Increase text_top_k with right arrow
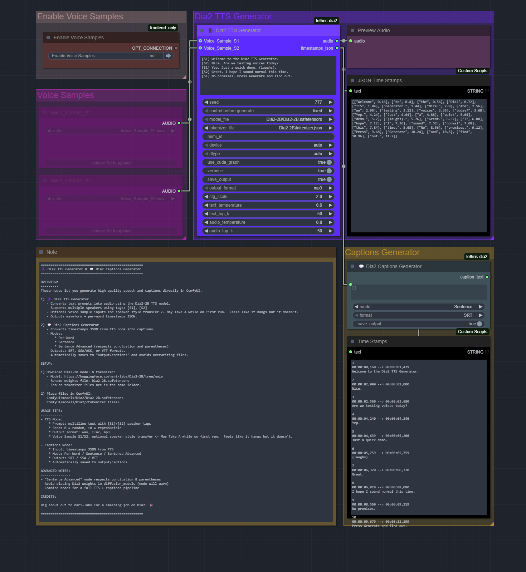 point(331,214)
